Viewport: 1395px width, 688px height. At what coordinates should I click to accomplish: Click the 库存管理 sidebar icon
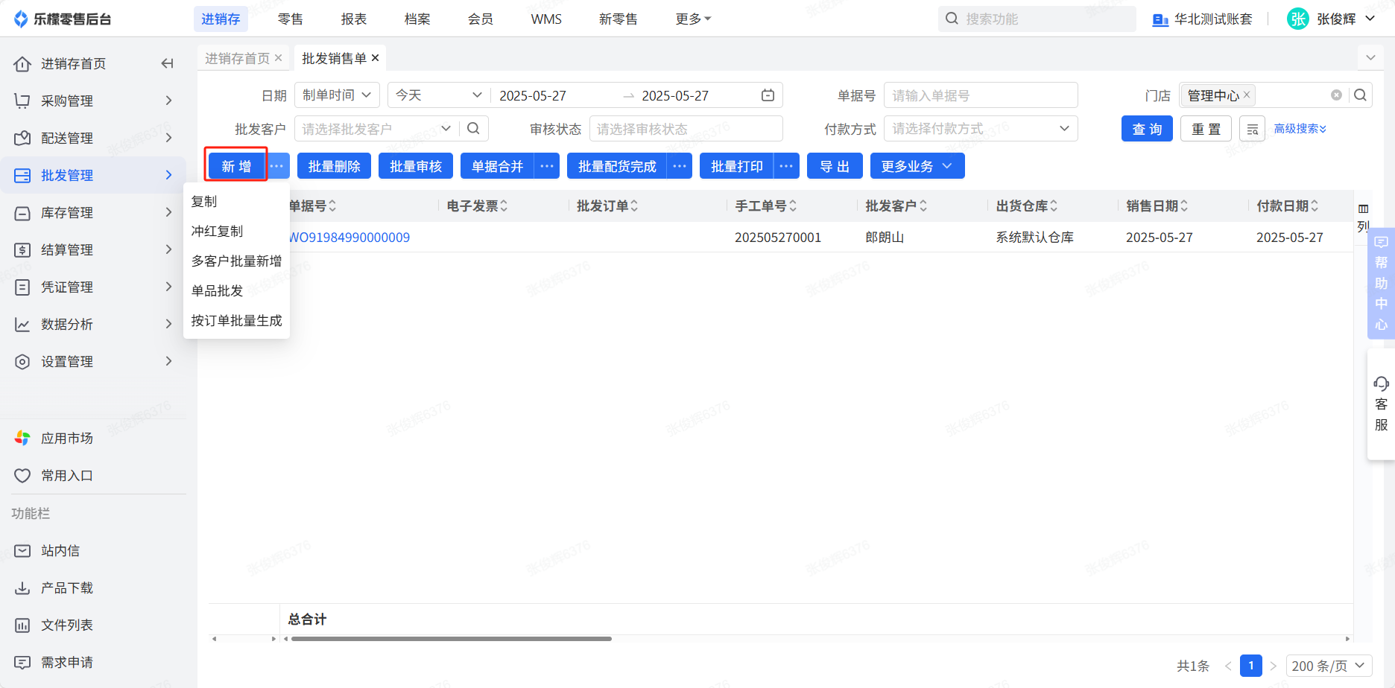pyautogui.click(x=22, y=213)
